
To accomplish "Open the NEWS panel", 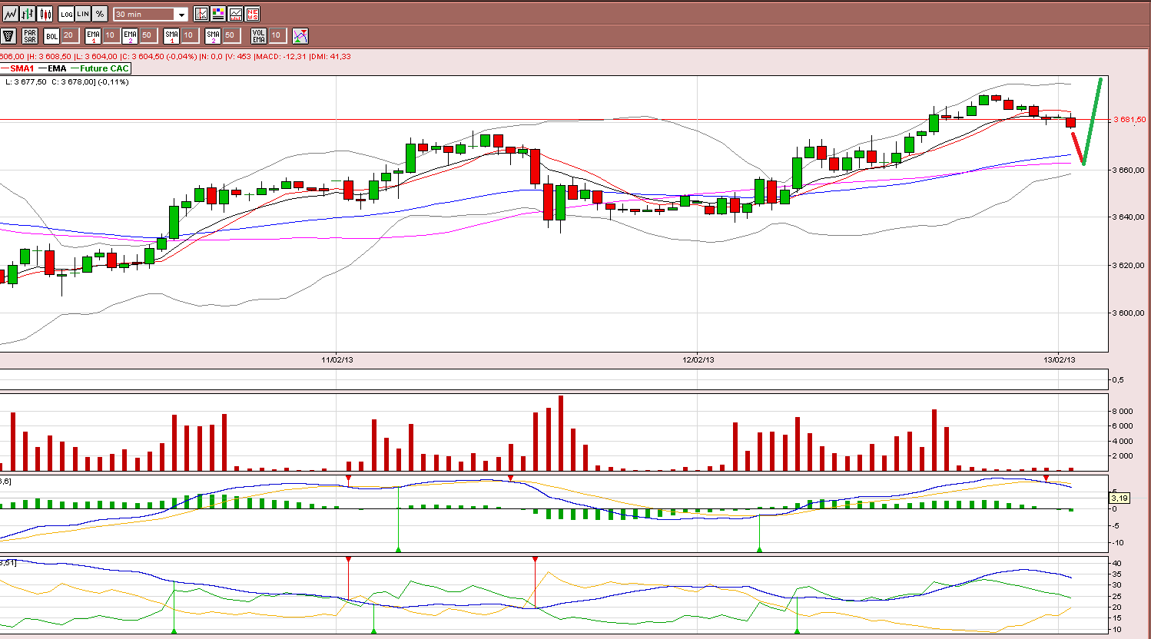I will (252, 14).
